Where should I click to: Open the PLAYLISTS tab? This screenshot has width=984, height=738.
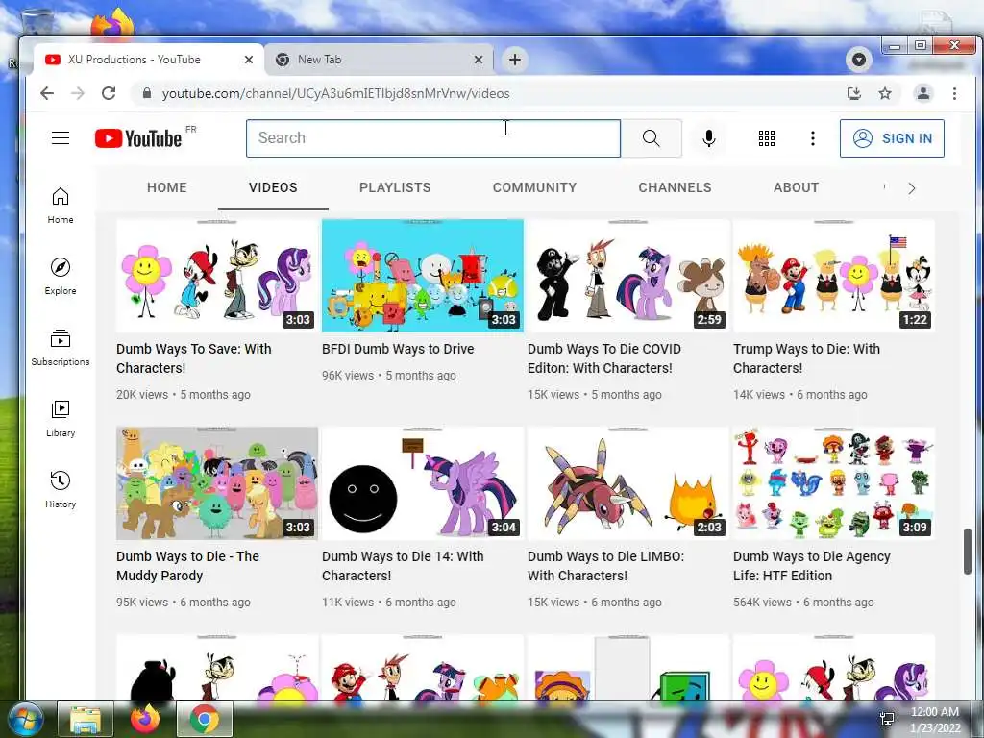395,187
